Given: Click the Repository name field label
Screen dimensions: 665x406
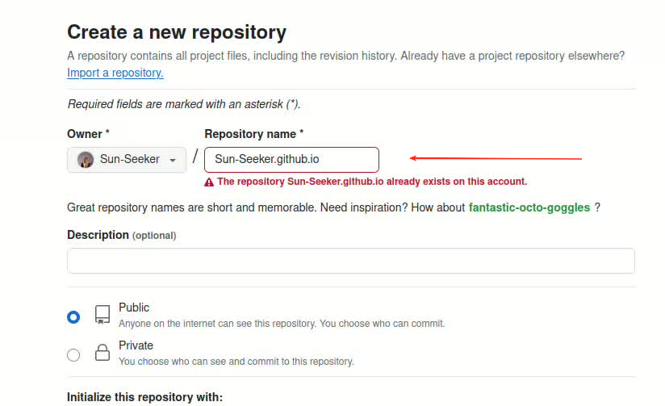Looking at the screenshot, I should 253,134.
